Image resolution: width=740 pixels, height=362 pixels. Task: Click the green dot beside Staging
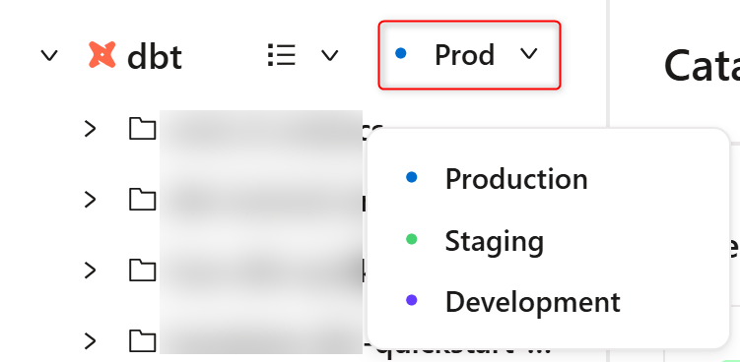[x=412, y=239]
